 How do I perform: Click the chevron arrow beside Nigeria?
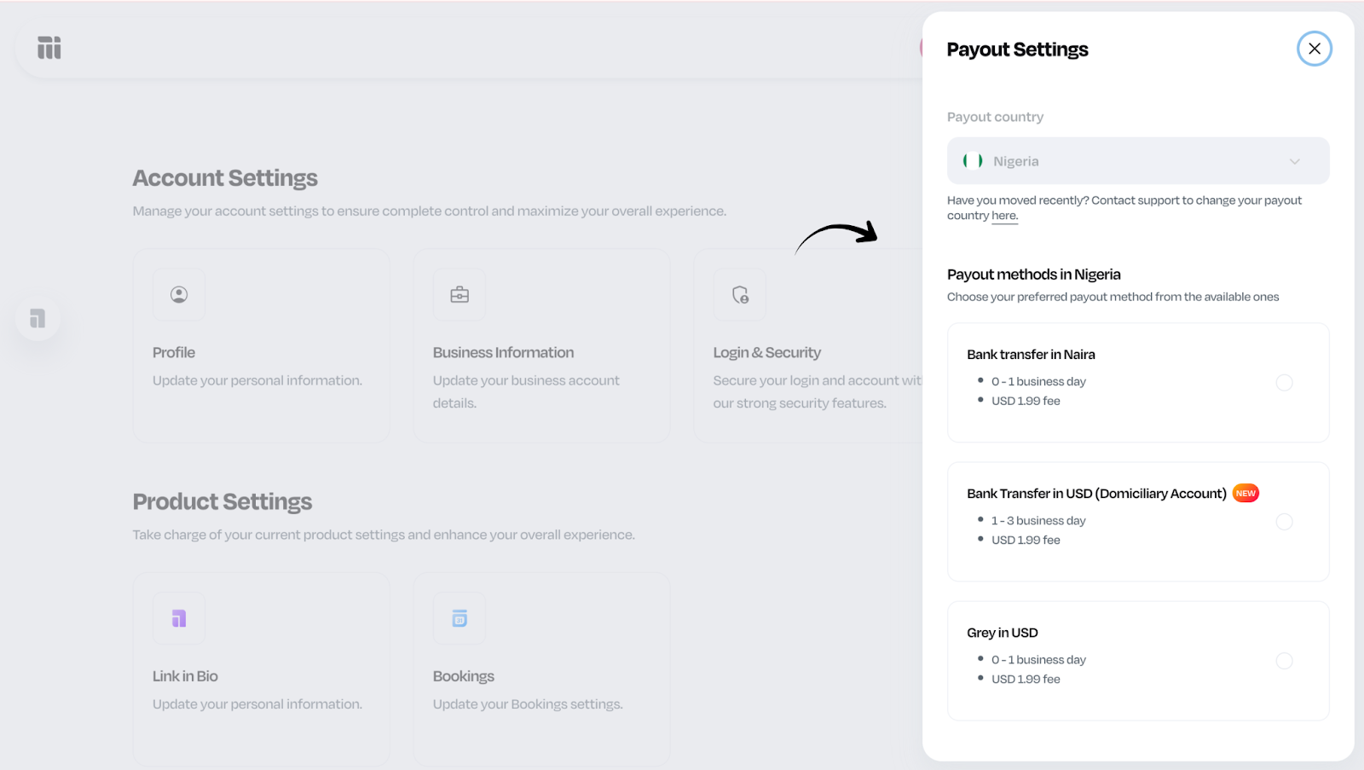(x=1294, y=161)
